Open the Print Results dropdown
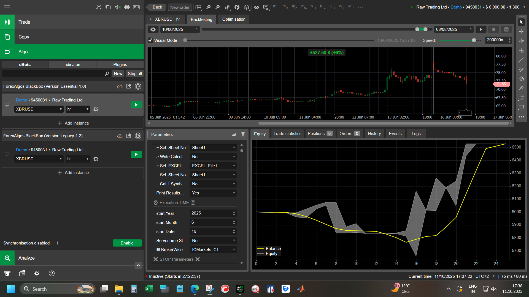The width and height of the screenshot is (529, 297). click(x=213, y=193)
